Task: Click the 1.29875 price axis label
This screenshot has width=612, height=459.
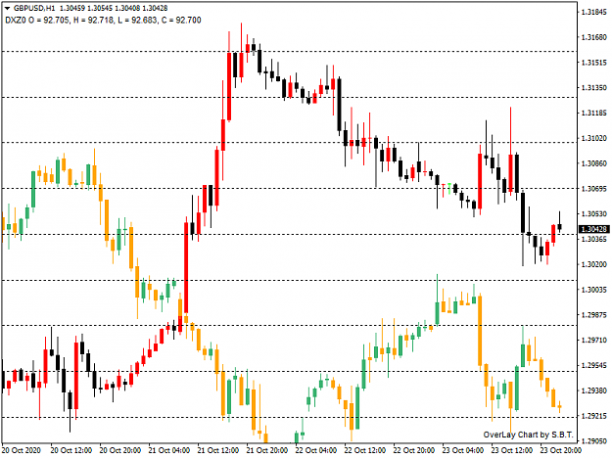Action: tap(594, 315)
